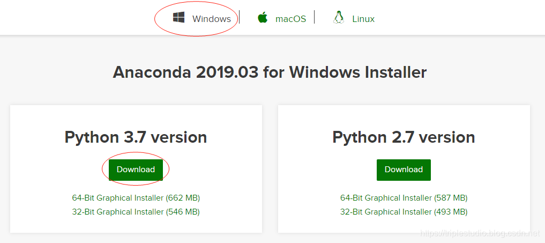Download the Python 3.7 version
The image size is (545, 243).
point(136,170)
